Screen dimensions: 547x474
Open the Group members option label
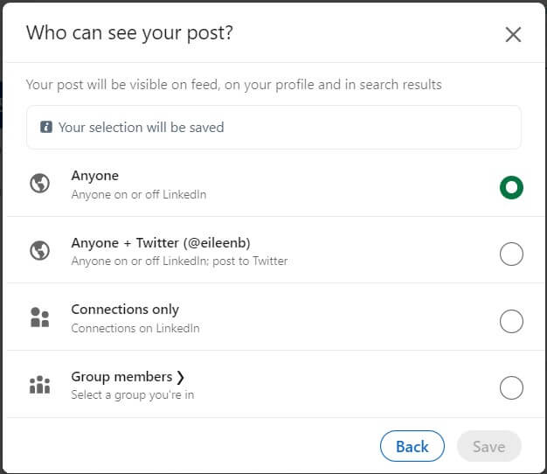121,377
